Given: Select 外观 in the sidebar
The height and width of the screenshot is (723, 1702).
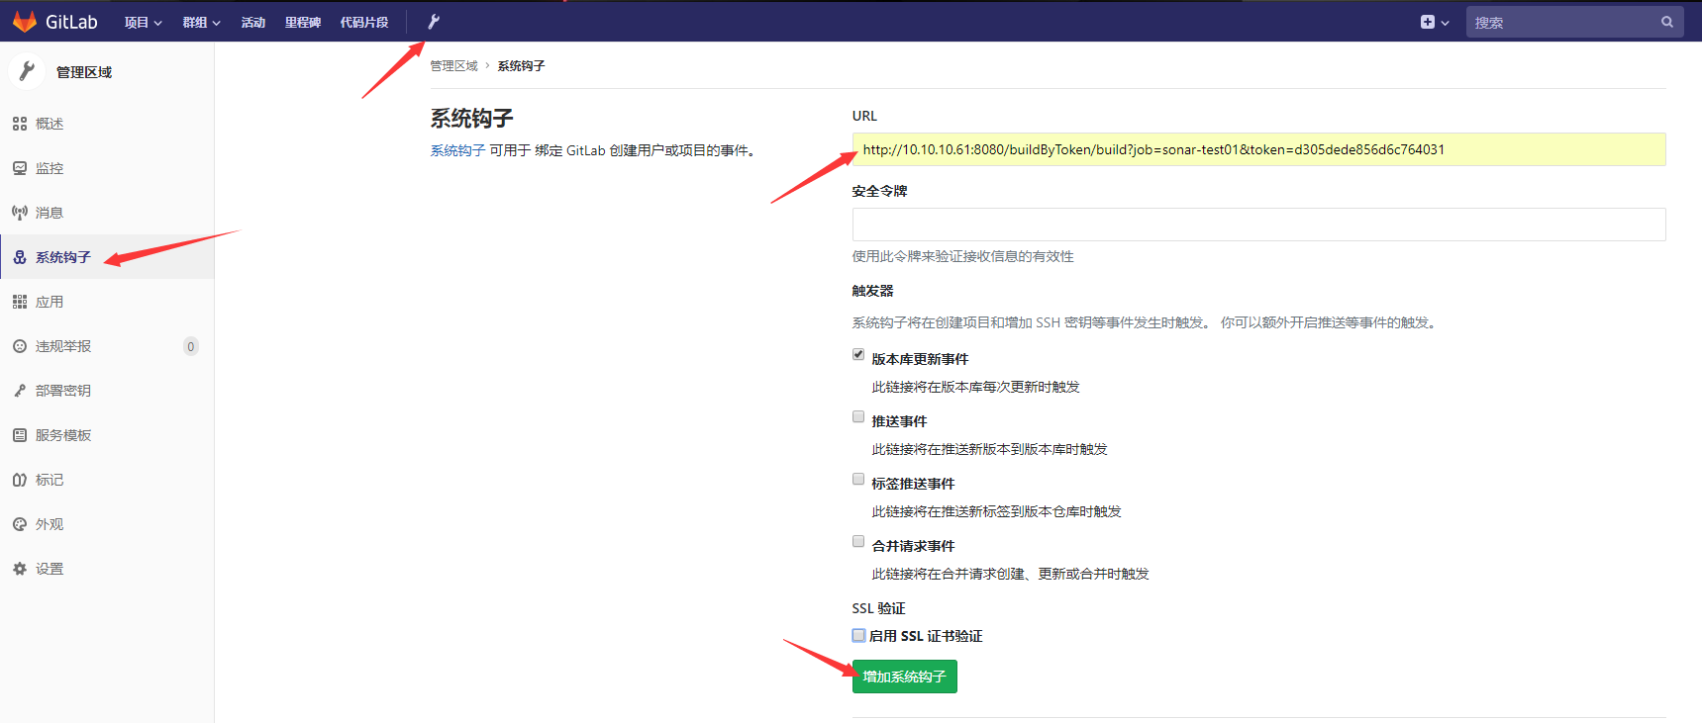Looking at the screenshot, I should point(107,524).
